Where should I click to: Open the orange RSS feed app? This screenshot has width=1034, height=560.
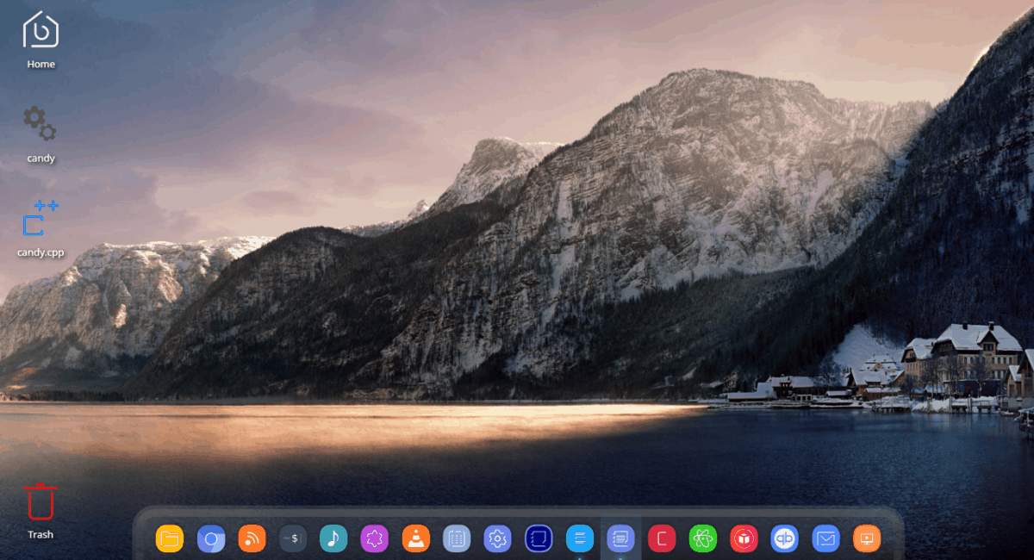click(251, 538)
